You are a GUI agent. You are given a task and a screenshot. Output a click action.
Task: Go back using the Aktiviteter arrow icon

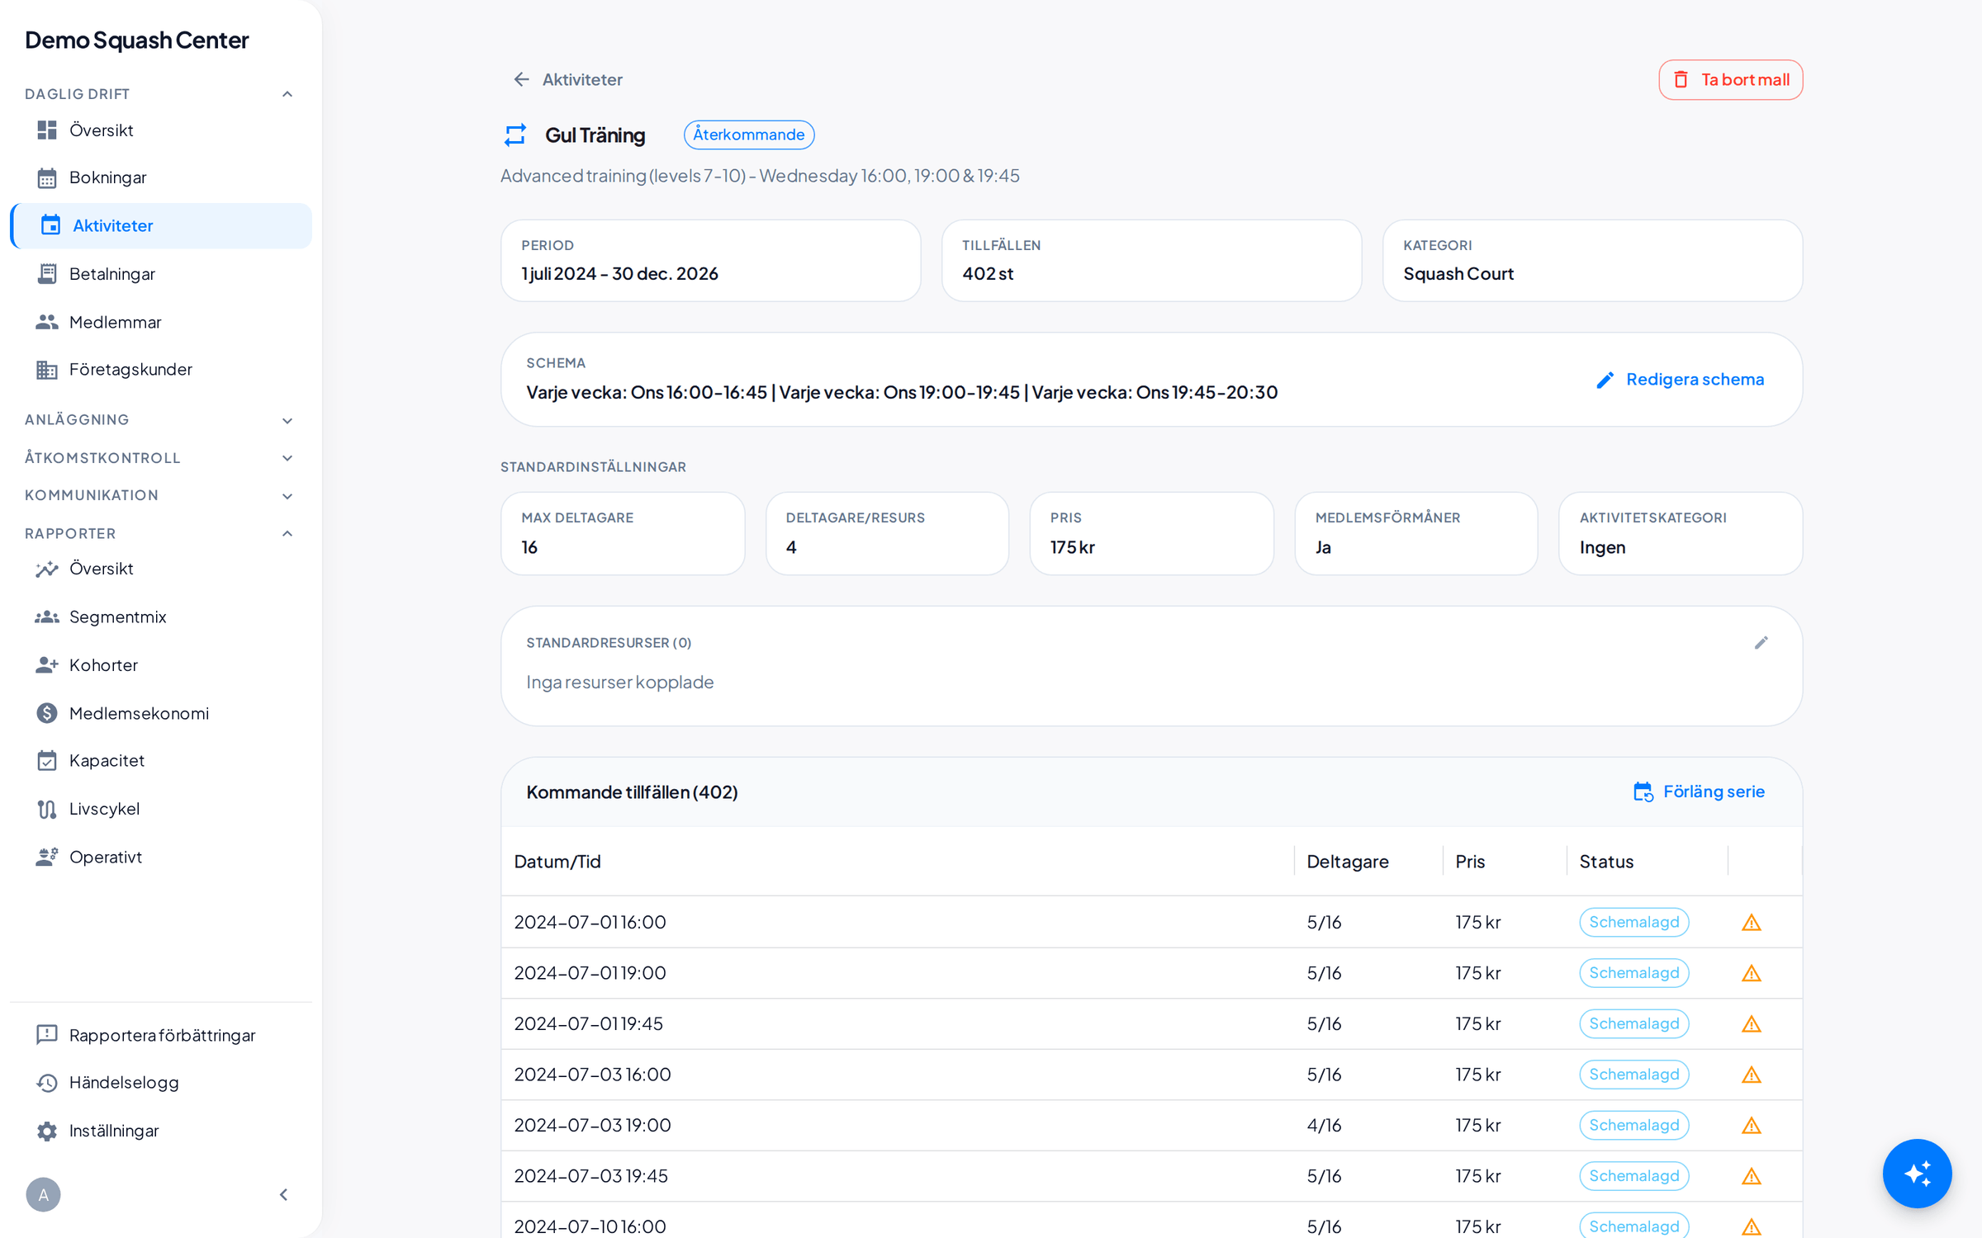pos(521,79)
